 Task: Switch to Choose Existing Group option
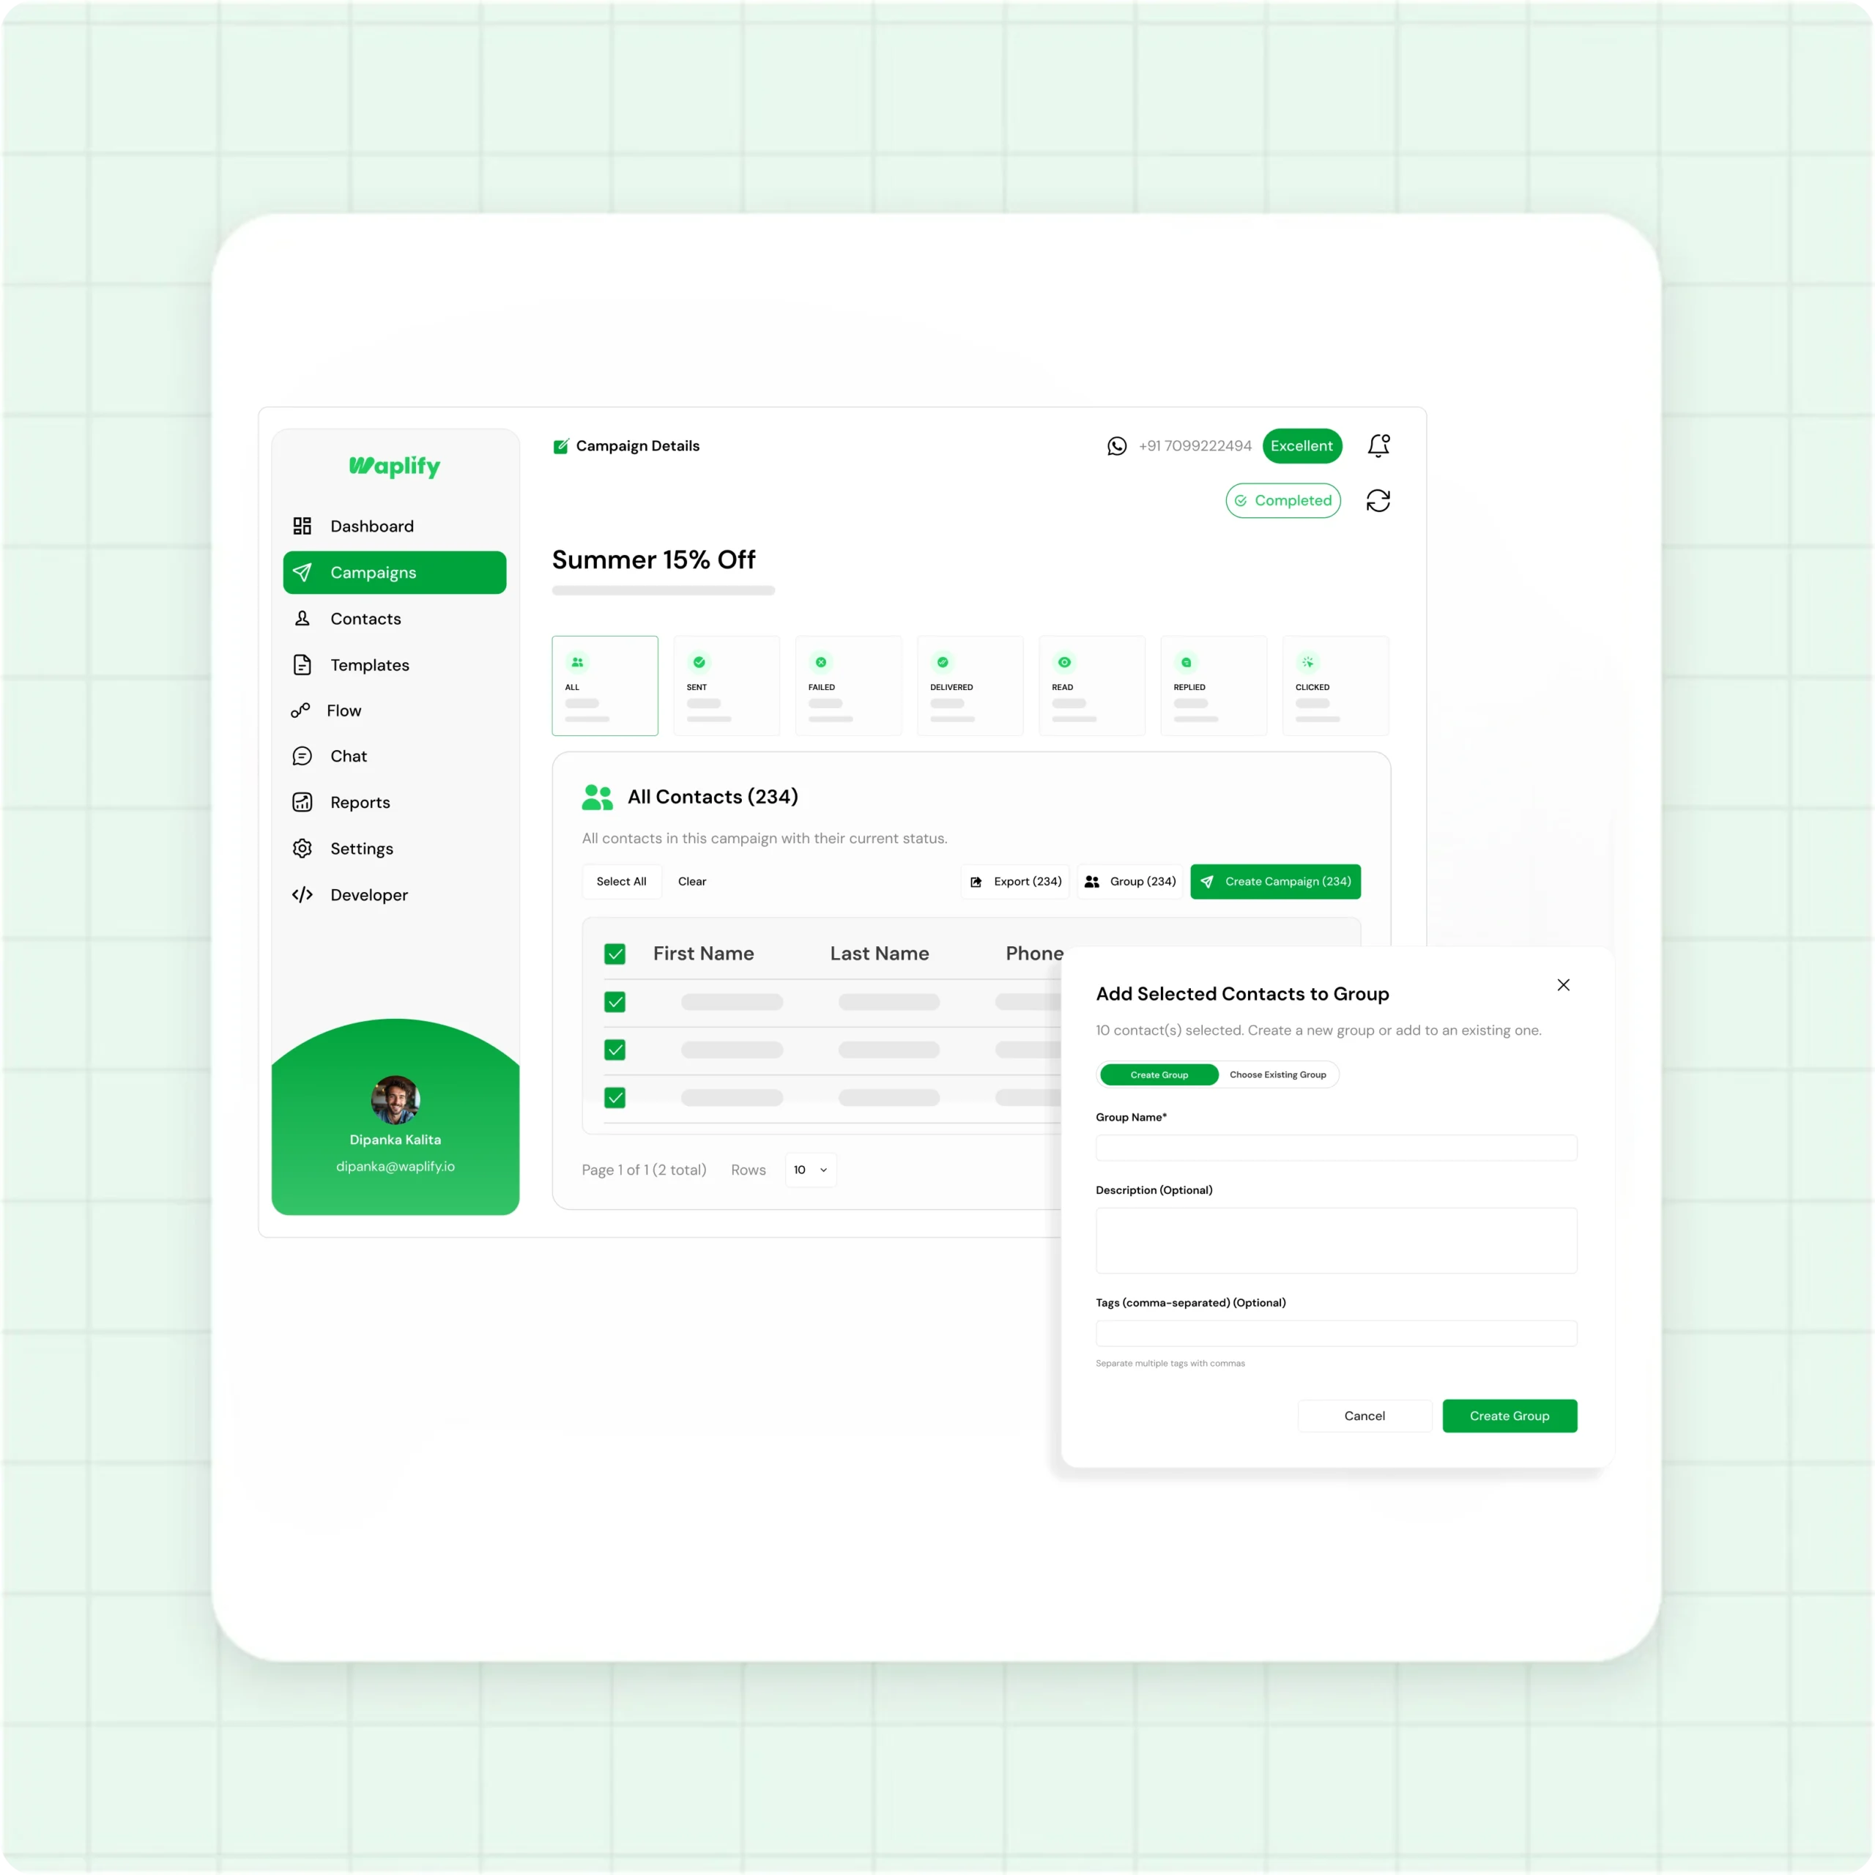click(x=1277, y=1074)
